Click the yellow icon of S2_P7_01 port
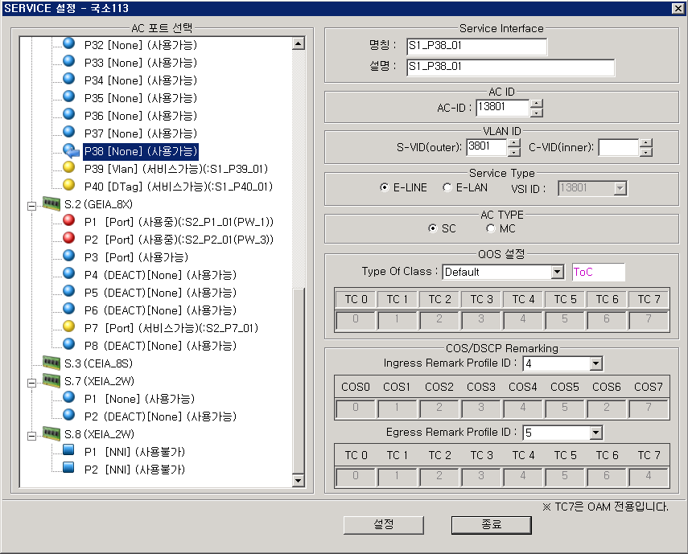This screenshot has height=554, width=688. click(x=69, y=326)
